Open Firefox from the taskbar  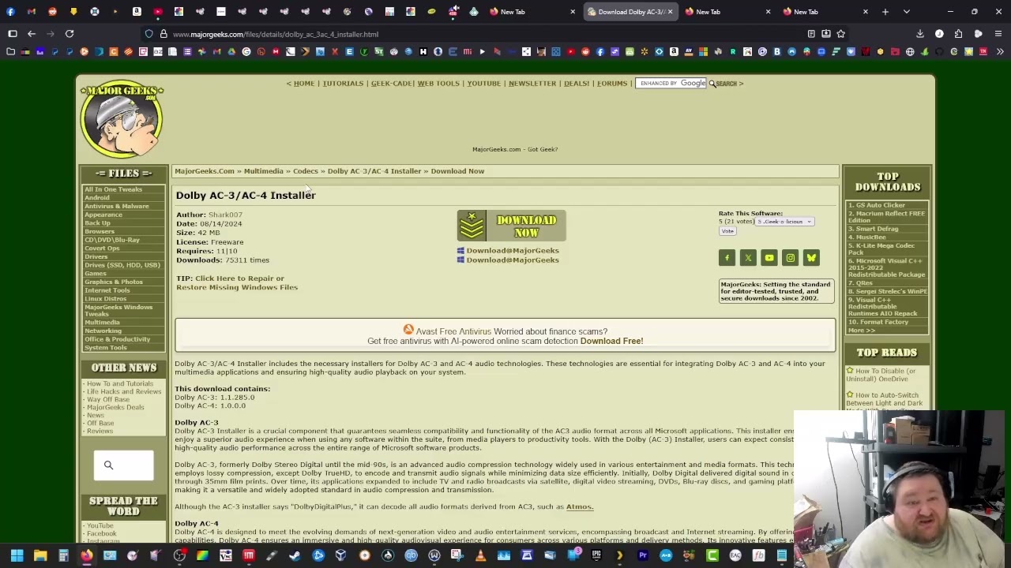(86, 555)
